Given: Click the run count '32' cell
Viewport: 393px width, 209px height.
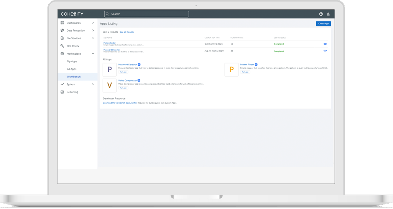Looking at the screenshot, I should pos(232,51).
